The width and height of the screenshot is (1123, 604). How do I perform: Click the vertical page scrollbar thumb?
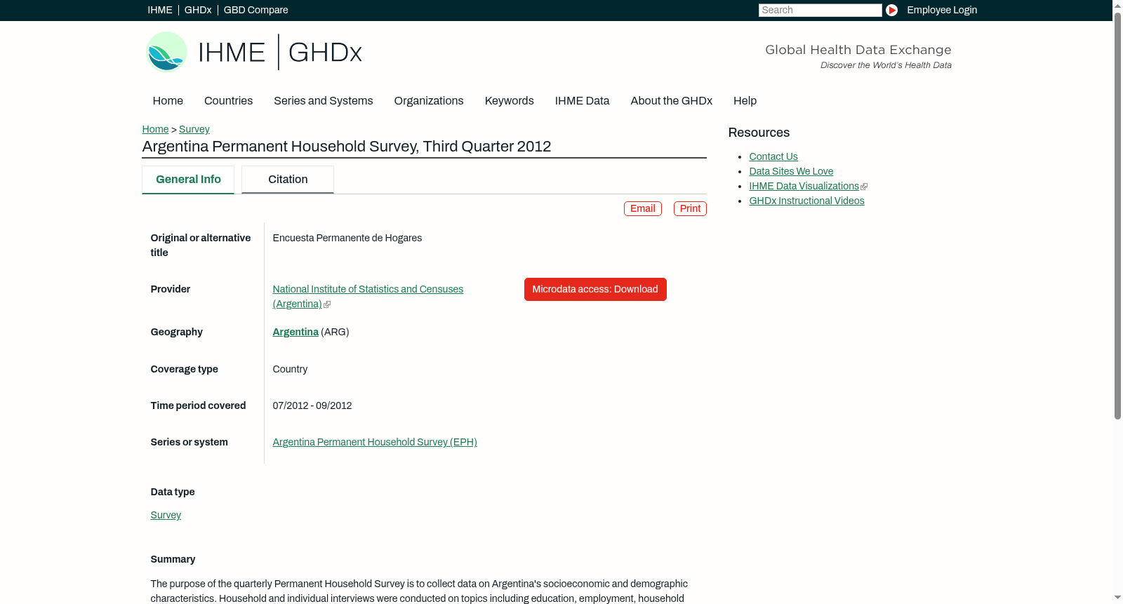(x=1118, y=216)
